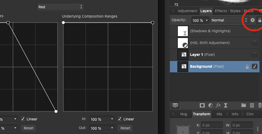Switch to the Effects tab

pos(221,11)
